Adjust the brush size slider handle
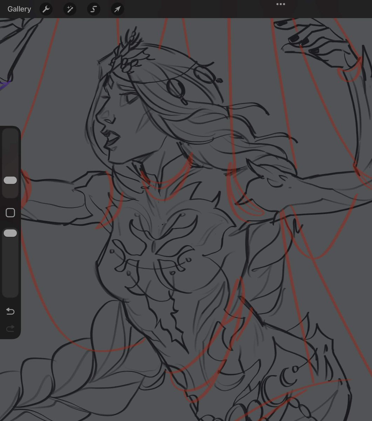This screenshot has width=372, height=421. 10,180
